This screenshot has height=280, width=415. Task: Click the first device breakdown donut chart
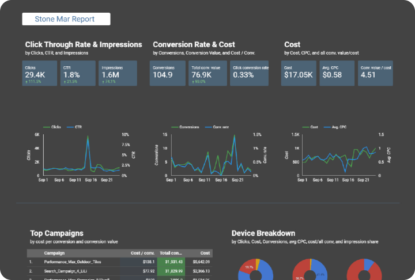click(x=256, y=269)
